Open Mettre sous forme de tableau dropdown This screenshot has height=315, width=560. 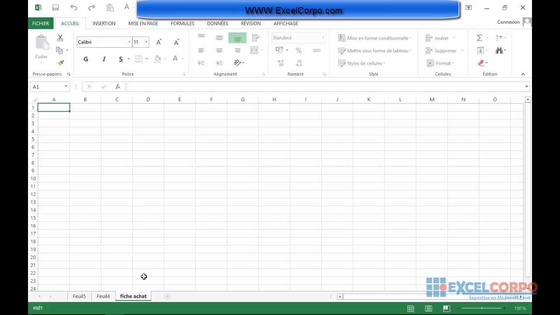[375, 51]
